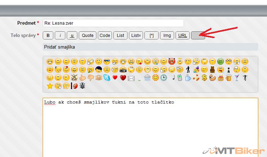Pick the blue Skype logo emoticon
This screenshot has width=267, height=157.
[x=107, y=78]
